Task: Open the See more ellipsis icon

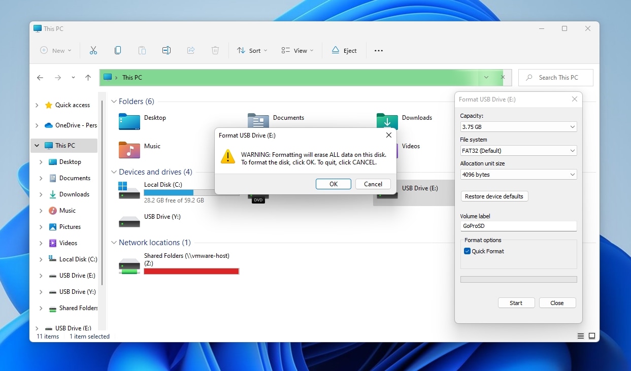Action: click(378, 50)
